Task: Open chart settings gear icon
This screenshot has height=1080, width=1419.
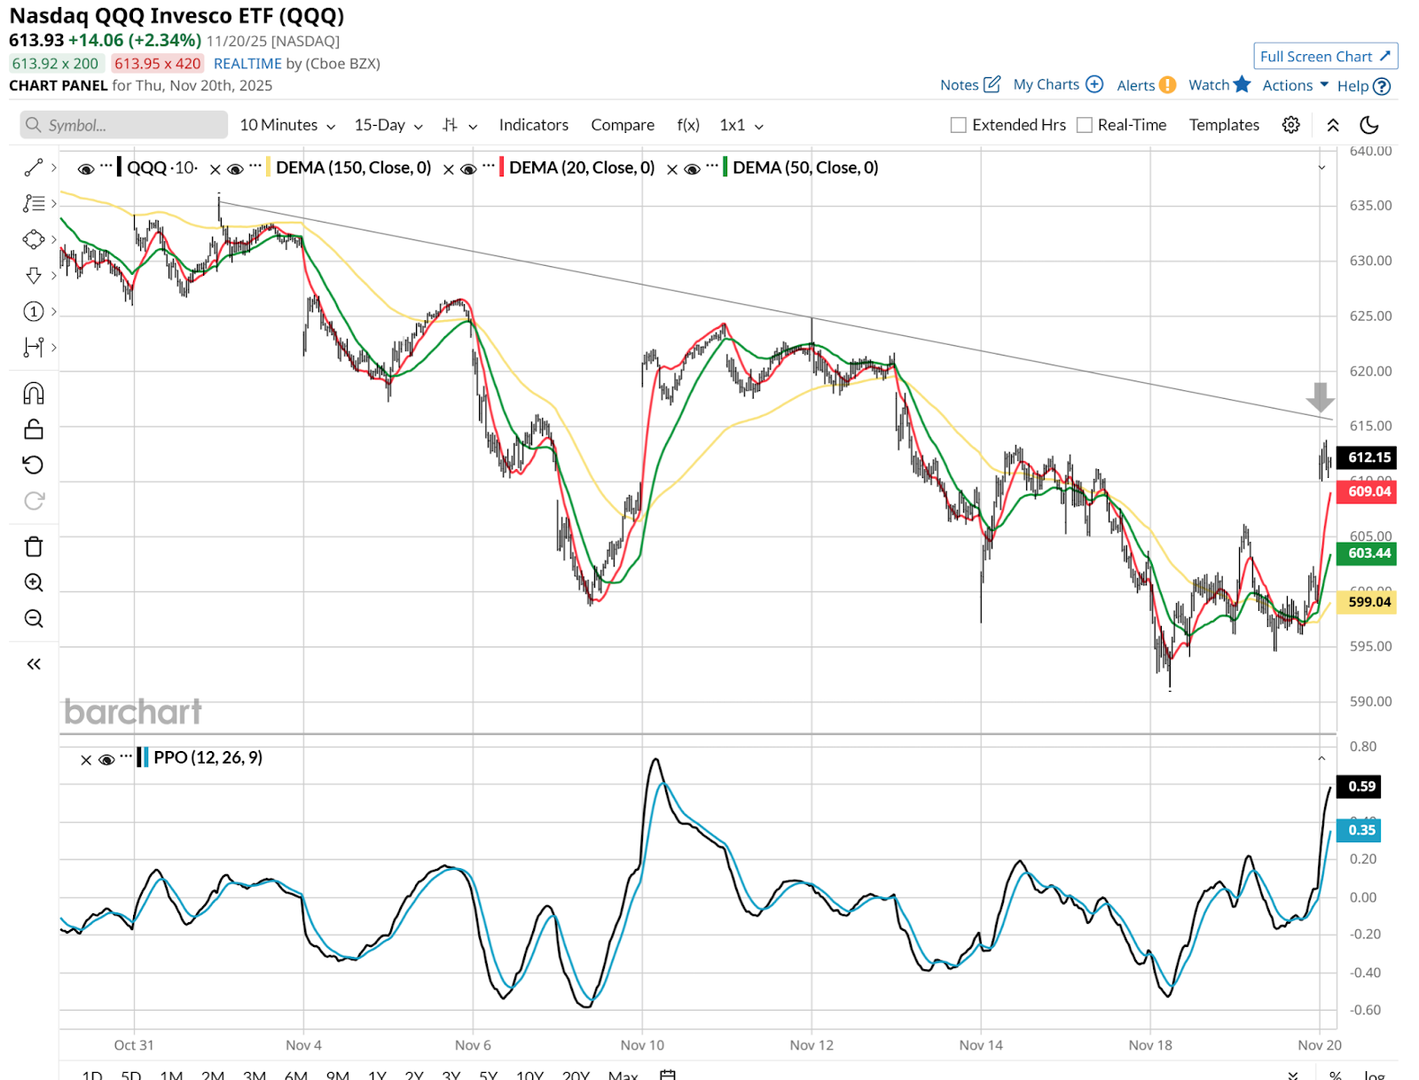Action: click(x=1291, y=125)
